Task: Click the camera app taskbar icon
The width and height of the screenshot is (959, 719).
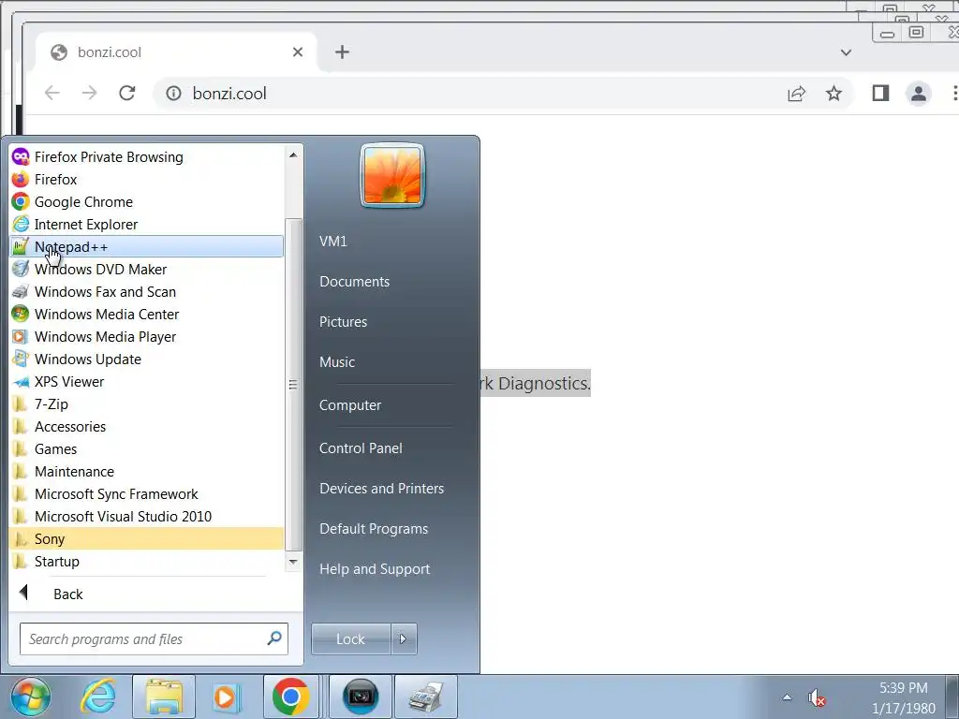Action: [x=361, y=697]
